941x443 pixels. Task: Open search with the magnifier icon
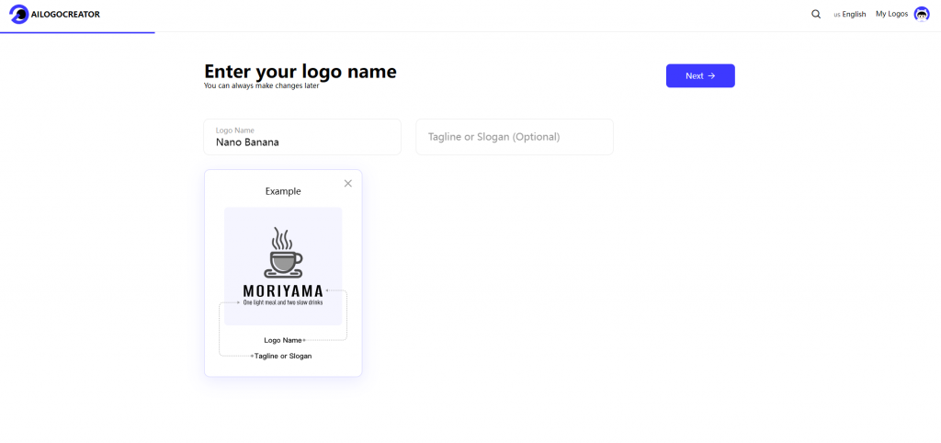pyautogui.click(x=816, y=14)
